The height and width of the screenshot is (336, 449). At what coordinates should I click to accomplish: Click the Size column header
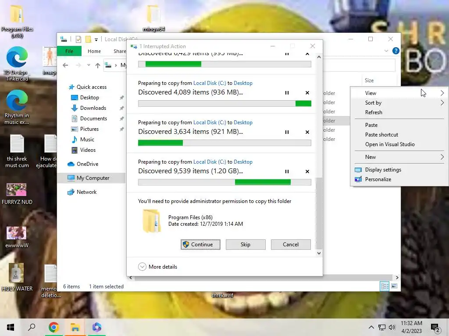[x=379, y=80]
